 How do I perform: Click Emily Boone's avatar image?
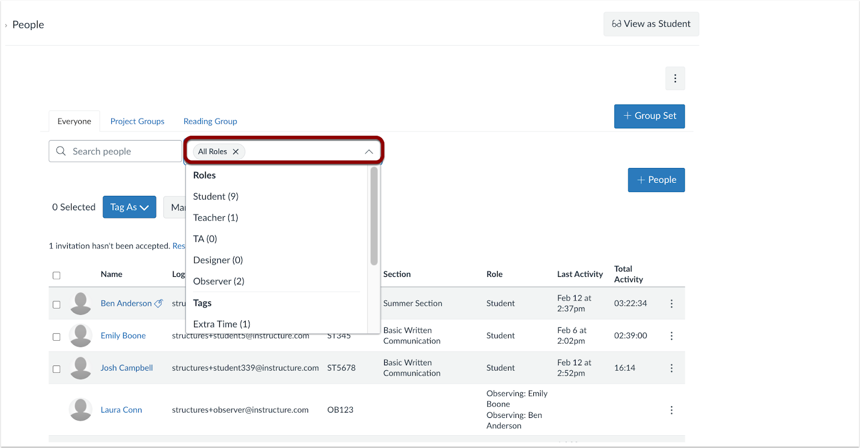coord(81,336)
